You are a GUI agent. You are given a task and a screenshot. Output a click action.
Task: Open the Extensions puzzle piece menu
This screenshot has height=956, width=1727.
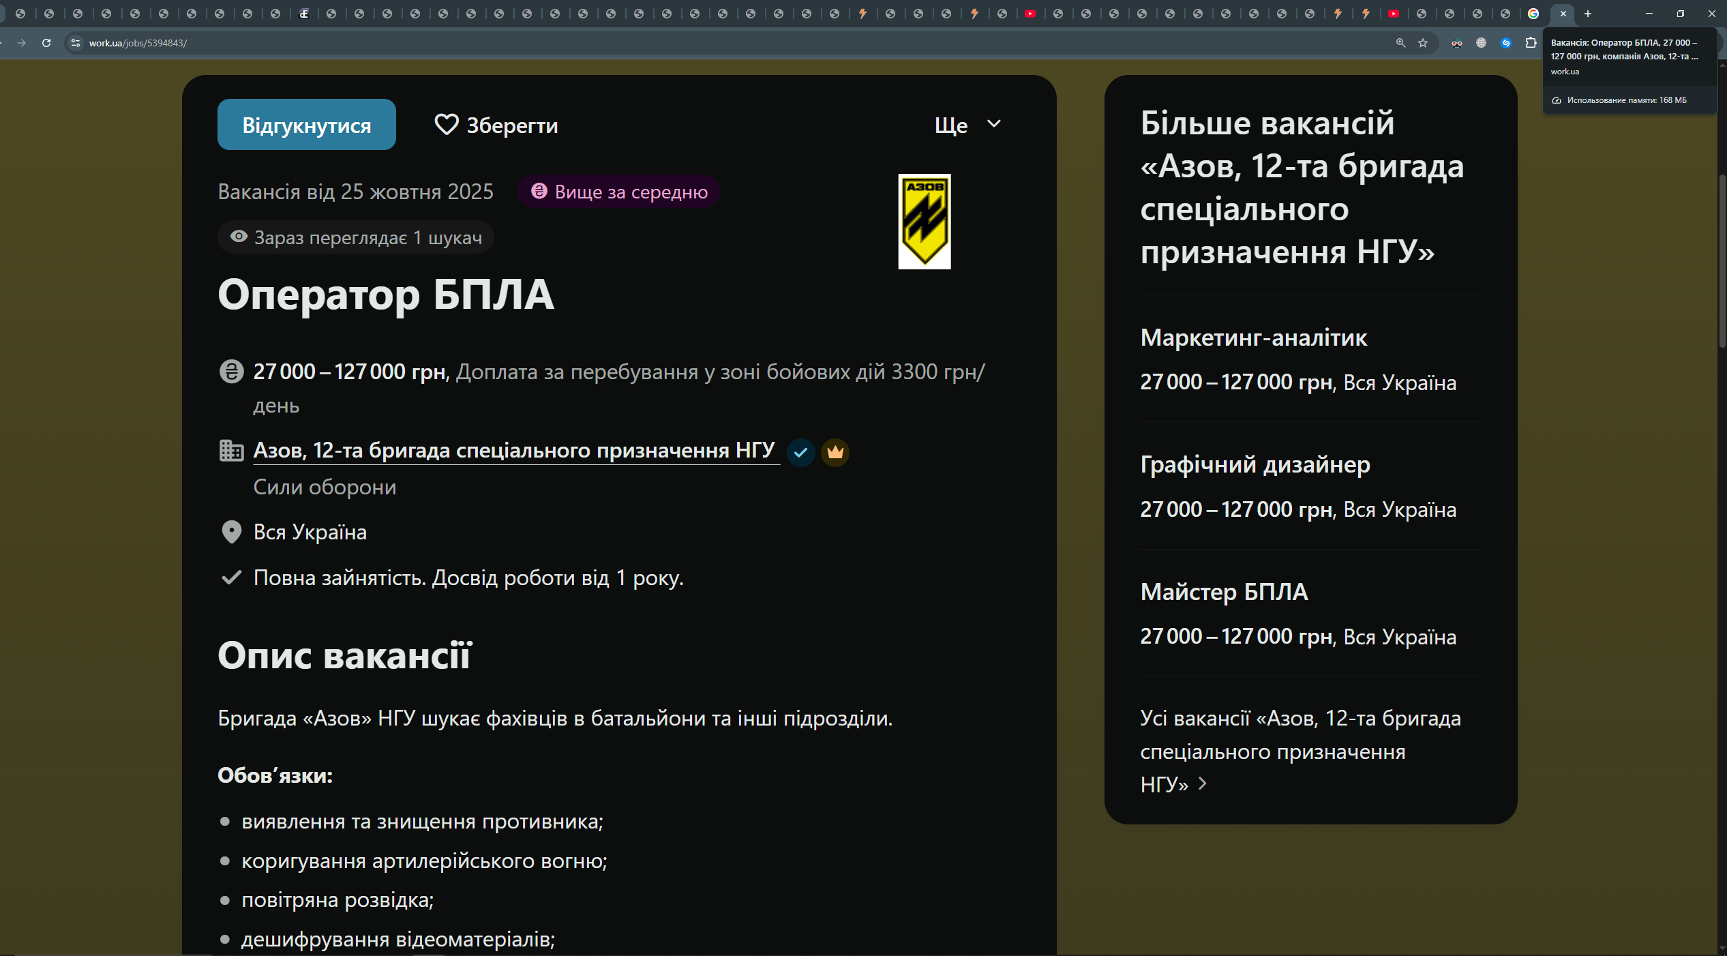point(1531,43)
